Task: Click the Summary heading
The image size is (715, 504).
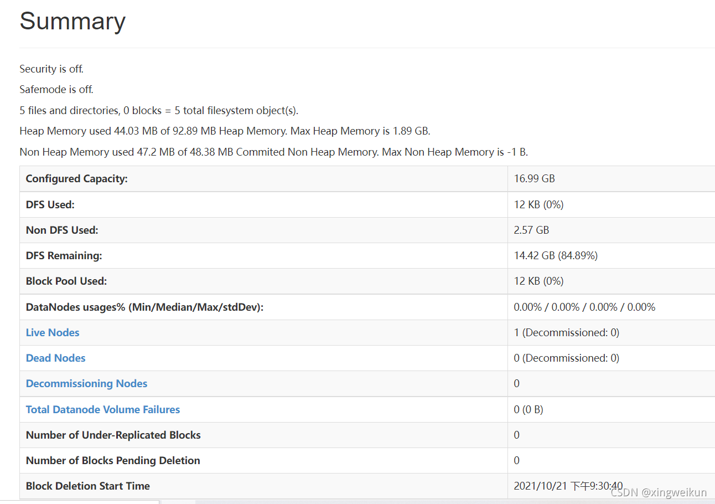Action: [x=72, y=22]
